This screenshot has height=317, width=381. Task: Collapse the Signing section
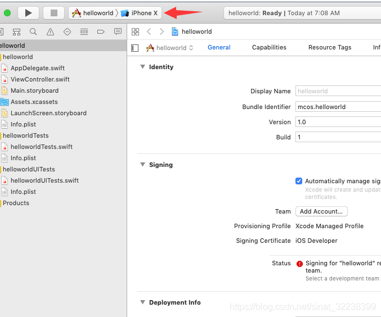142,165
